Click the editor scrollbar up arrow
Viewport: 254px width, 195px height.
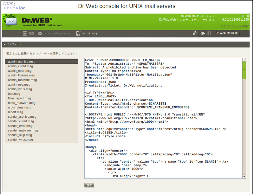click(244, 60)
